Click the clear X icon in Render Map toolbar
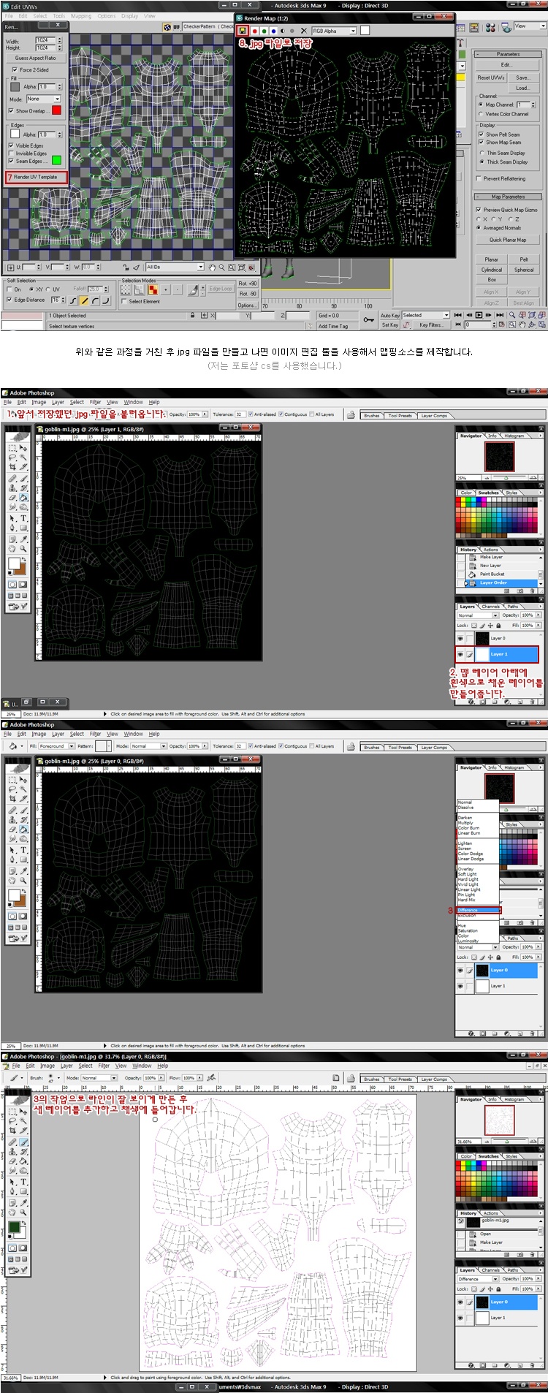This screenshot has width=548, height=1393. click(x=304, y=31)
